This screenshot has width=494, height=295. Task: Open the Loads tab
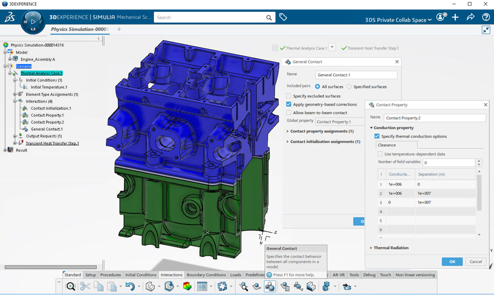235,275
